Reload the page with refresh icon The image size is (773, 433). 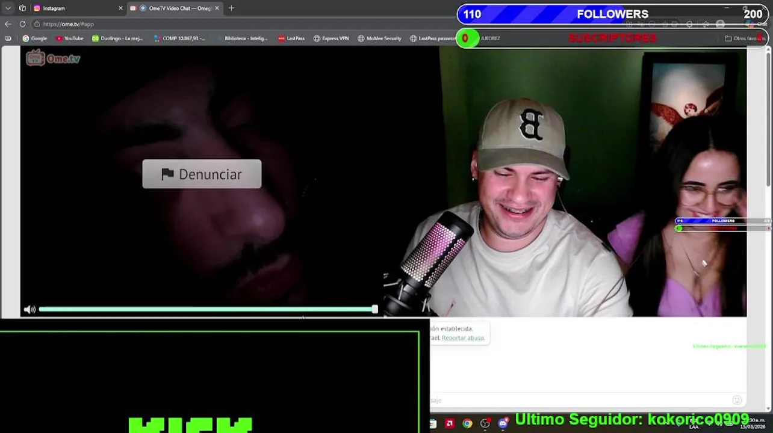[22, 24]
